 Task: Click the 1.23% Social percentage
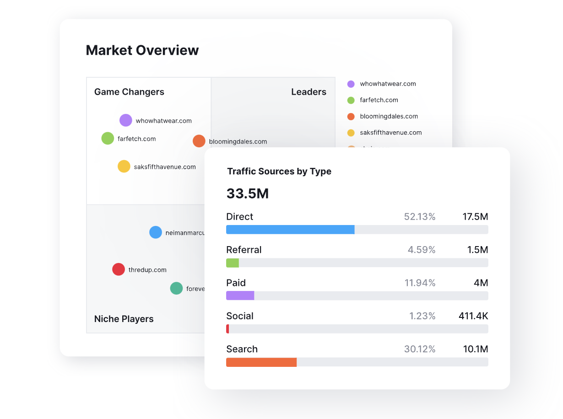pyautogui.click(x=422, y=316)
